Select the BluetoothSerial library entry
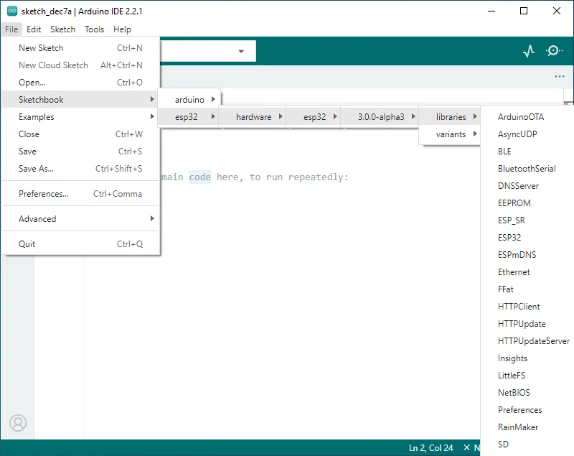This screenshot has height=456, width=574. (x=527, y=169)
